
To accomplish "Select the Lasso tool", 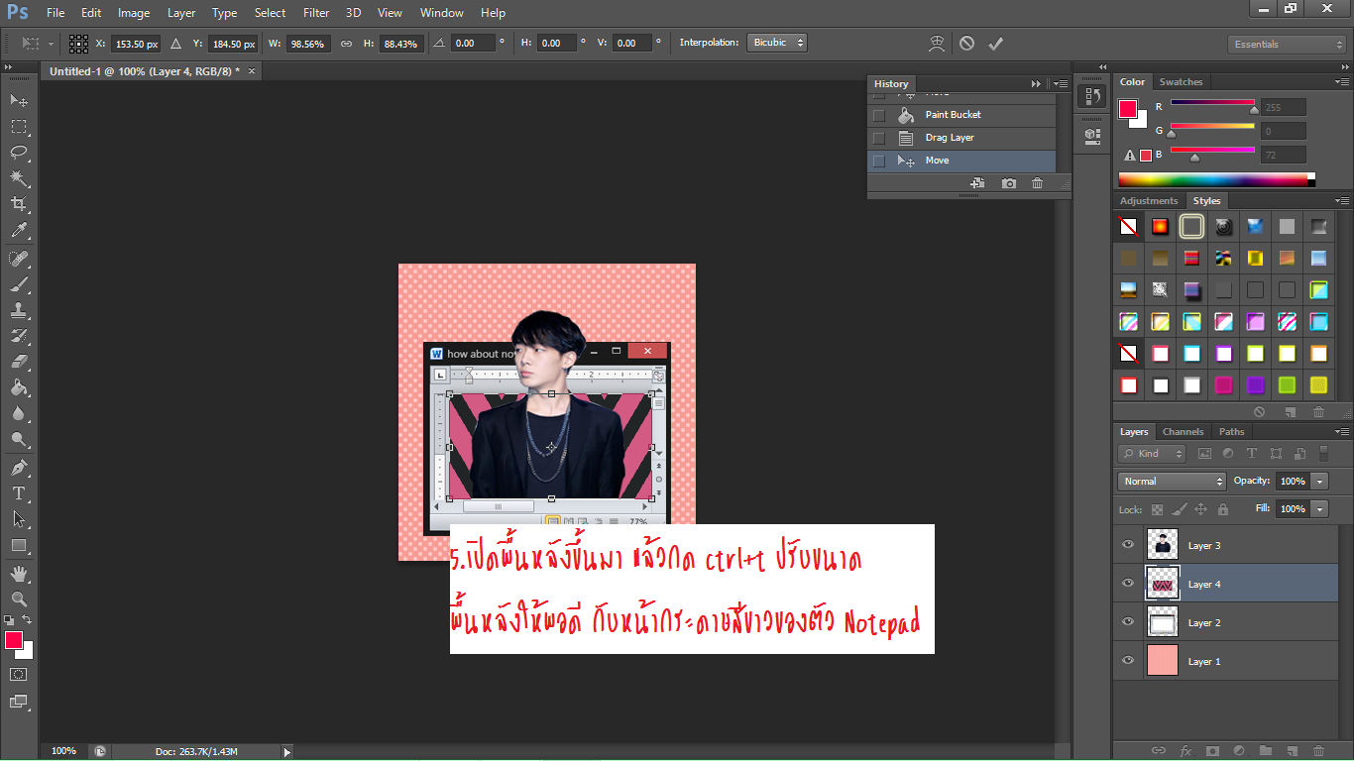I will (19, 153).
